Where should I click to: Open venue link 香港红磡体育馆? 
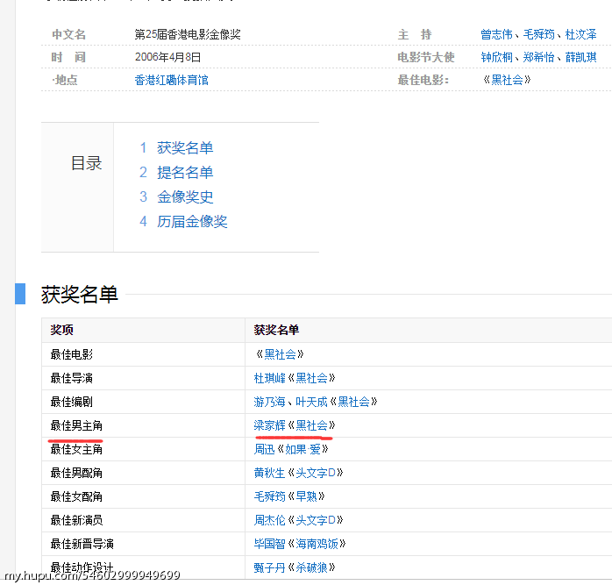171,80
